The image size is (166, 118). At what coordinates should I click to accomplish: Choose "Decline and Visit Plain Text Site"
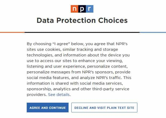point(104,108)
